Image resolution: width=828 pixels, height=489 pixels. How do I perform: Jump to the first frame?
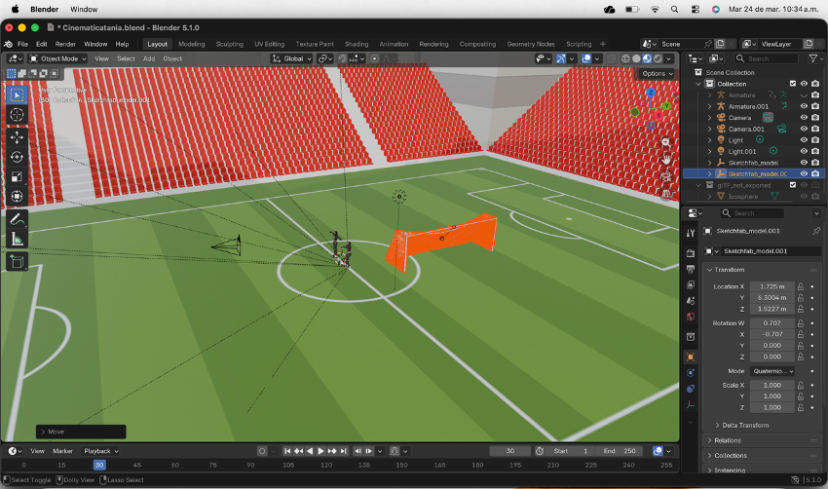click(287, 451)
